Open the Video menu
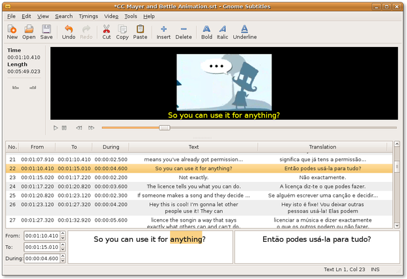 click(111, 16)
